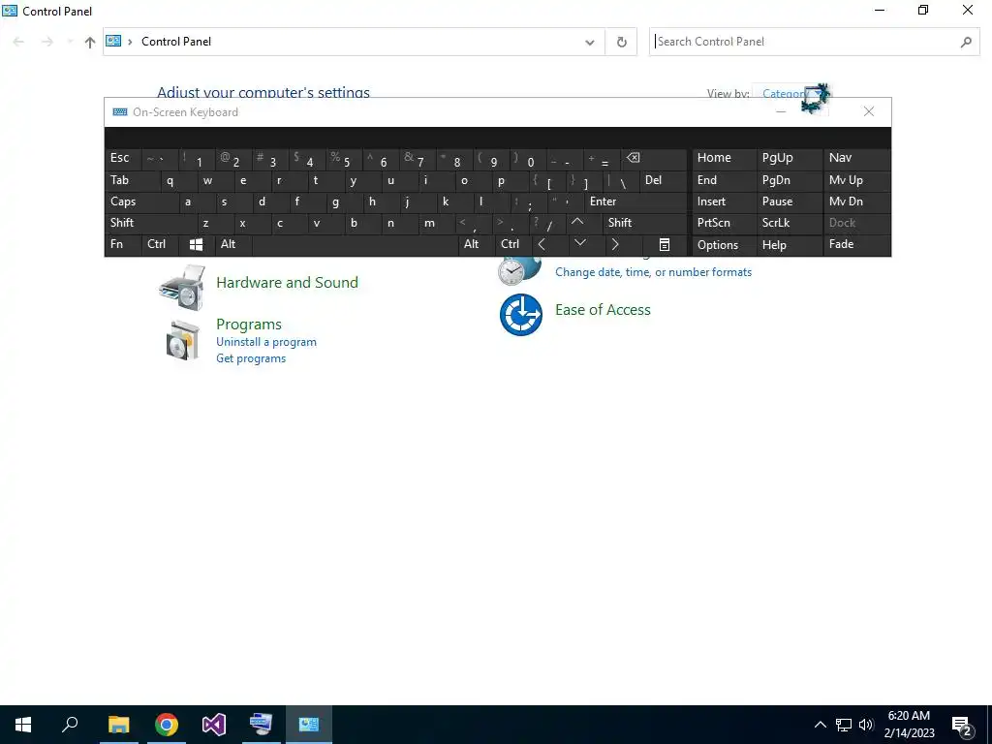The width and height of the screenshot is (992, 744).
Task: Click the Mv Up key
Action: (856, 180)
